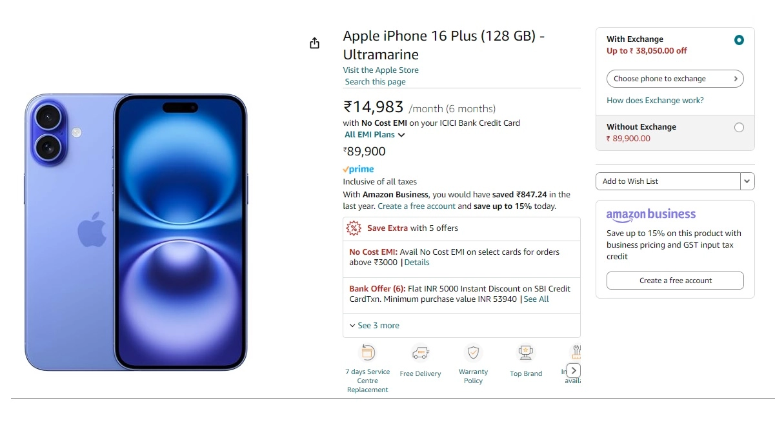The height and width of the screenshot is (436, 775).
Task: Open the Add to Wish List dropdown arrow
Action: 747,181
